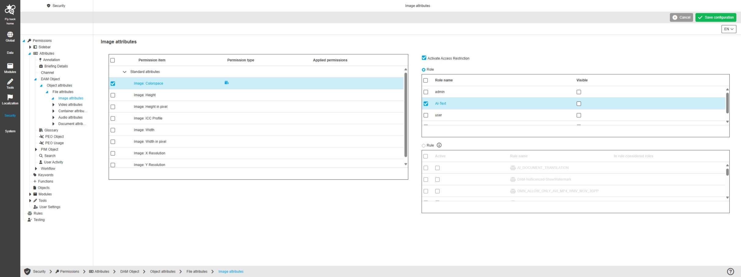The height and width of the screenshot is (277, 741).
Task: Click Save configuration button
Action: [x=716, y=17]
